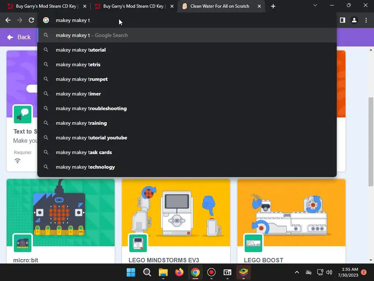Click the OneDrive cloud tray icon
The width and height of the screenshot is (374, 281).
click(309, 272)
